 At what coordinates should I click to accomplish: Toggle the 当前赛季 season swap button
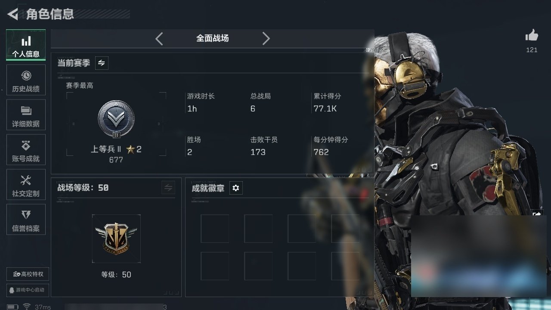101,63
